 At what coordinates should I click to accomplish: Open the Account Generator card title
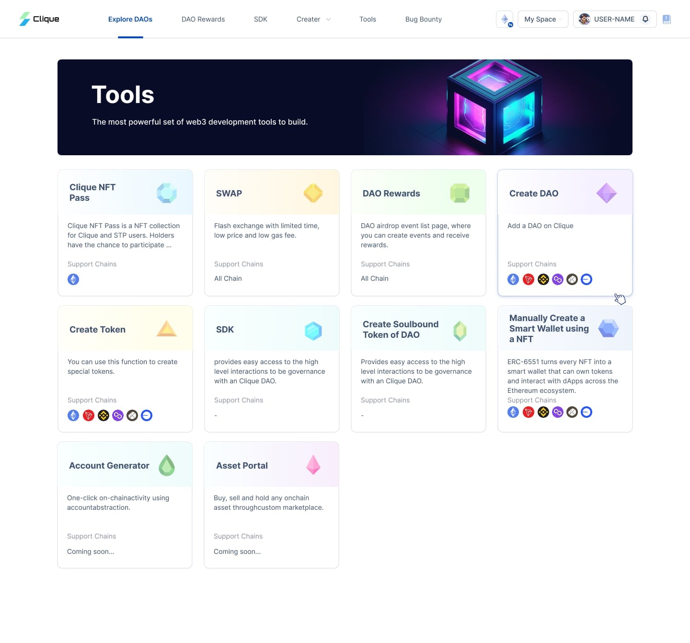click(109, 466)
